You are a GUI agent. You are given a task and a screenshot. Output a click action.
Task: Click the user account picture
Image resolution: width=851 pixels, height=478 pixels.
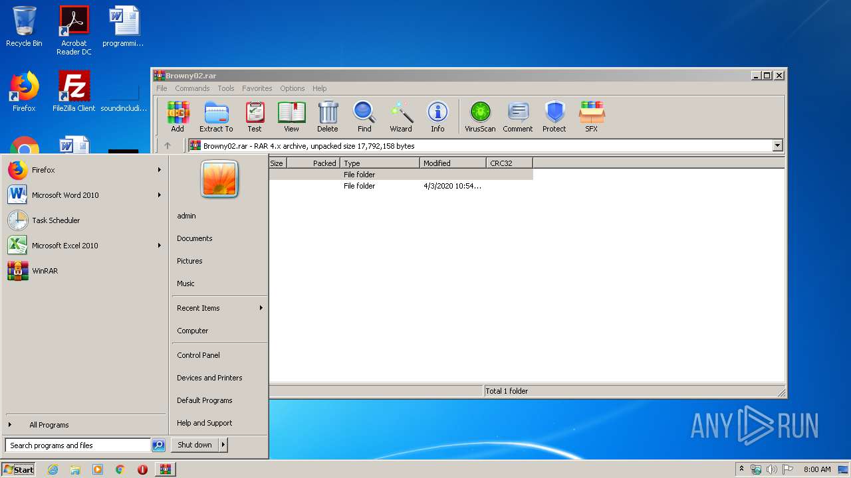pyautogui.click(x=219, y=179)
